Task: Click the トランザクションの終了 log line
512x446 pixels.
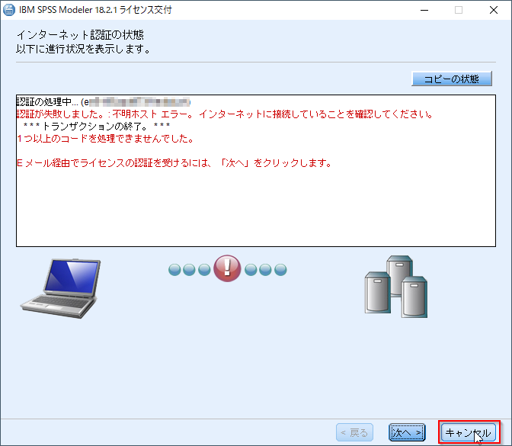Action: click(97, 126)
